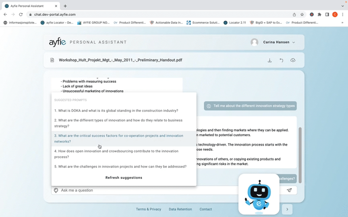Click the red recording extension icon
The width and height of the screenshot is (348, 217).
click(312, 14)
